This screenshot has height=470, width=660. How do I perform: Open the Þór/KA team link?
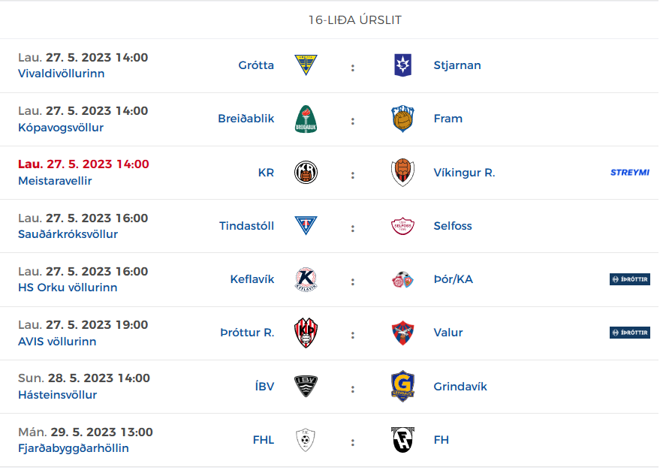pos(454,279)
